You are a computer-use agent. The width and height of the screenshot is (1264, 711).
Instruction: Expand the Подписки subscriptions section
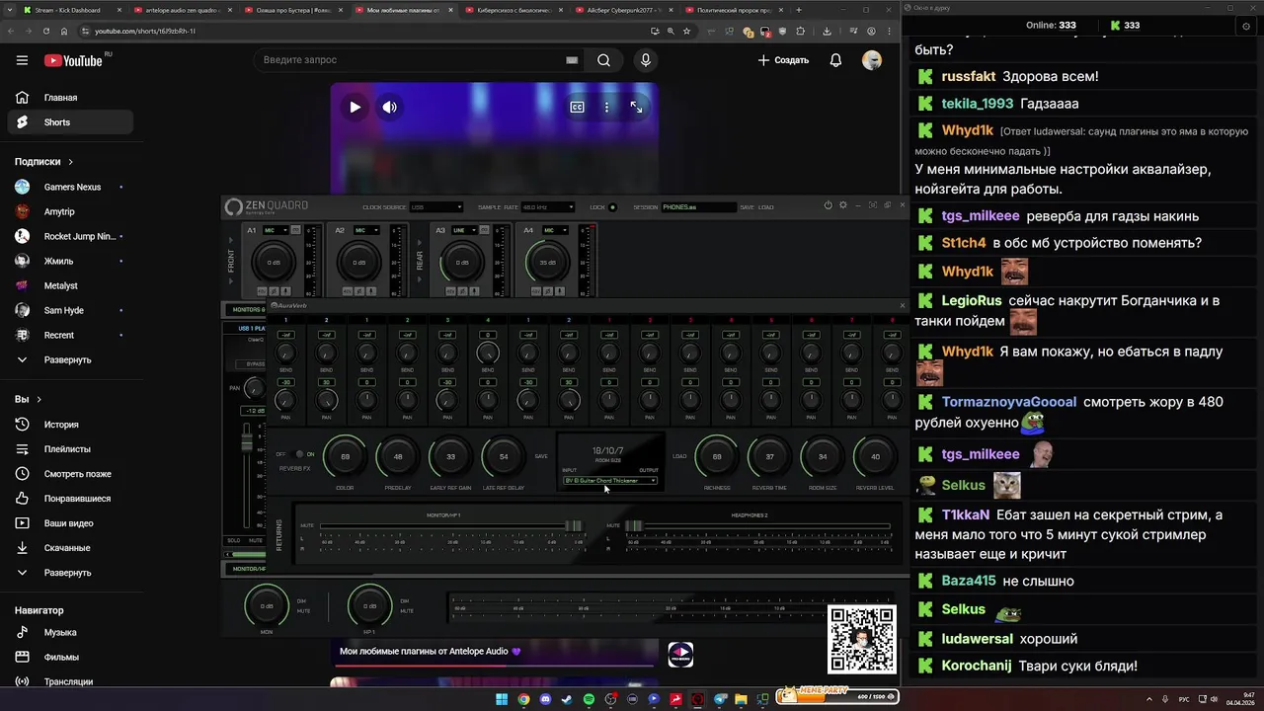(x=44, y=161)
